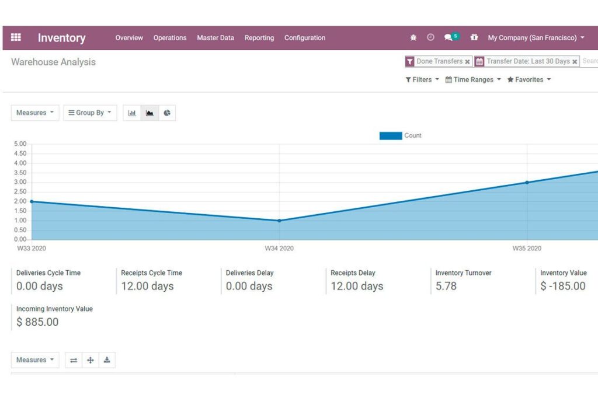Screen dimensions: 598x398
Task: Flip axis on the pivot table
Action: [x=74, y=360]
